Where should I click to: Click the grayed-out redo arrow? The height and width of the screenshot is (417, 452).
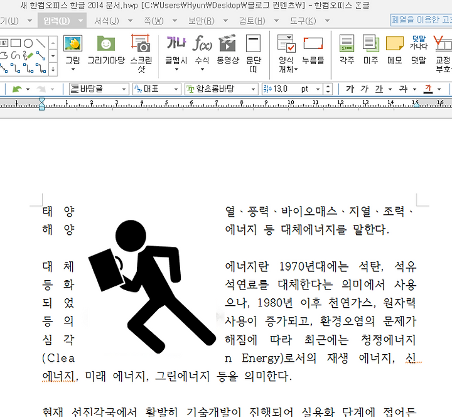[x=41, y=89]
